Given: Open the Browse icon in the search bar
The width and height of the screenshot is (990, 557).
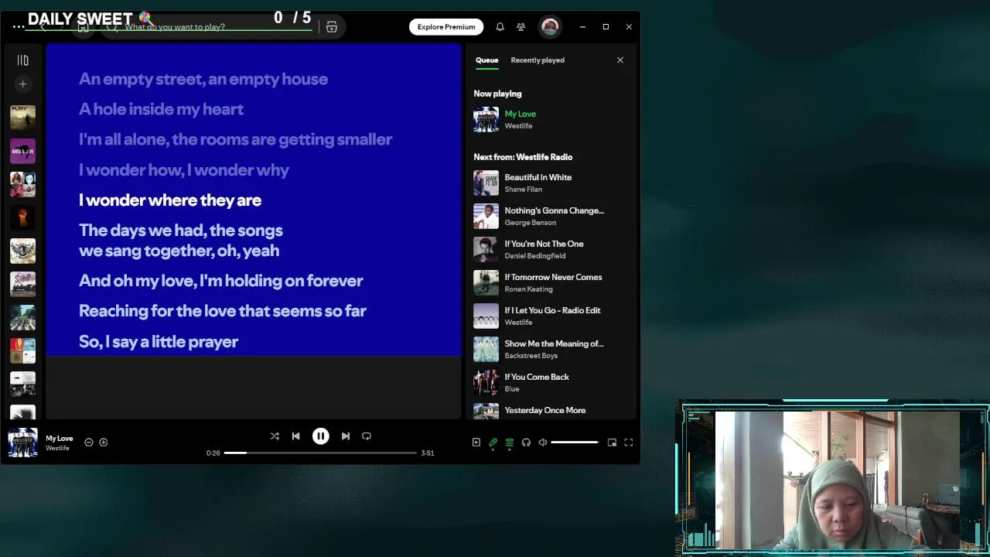Looking at the screenshot, I should (332, 27).
